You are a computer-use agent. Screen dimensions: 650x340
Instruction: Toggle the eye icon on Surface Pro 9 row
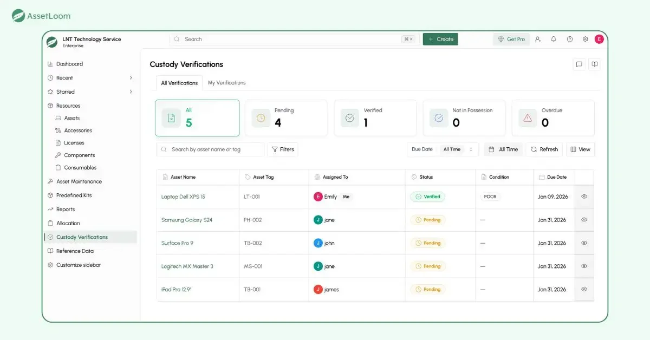point(584,243)
